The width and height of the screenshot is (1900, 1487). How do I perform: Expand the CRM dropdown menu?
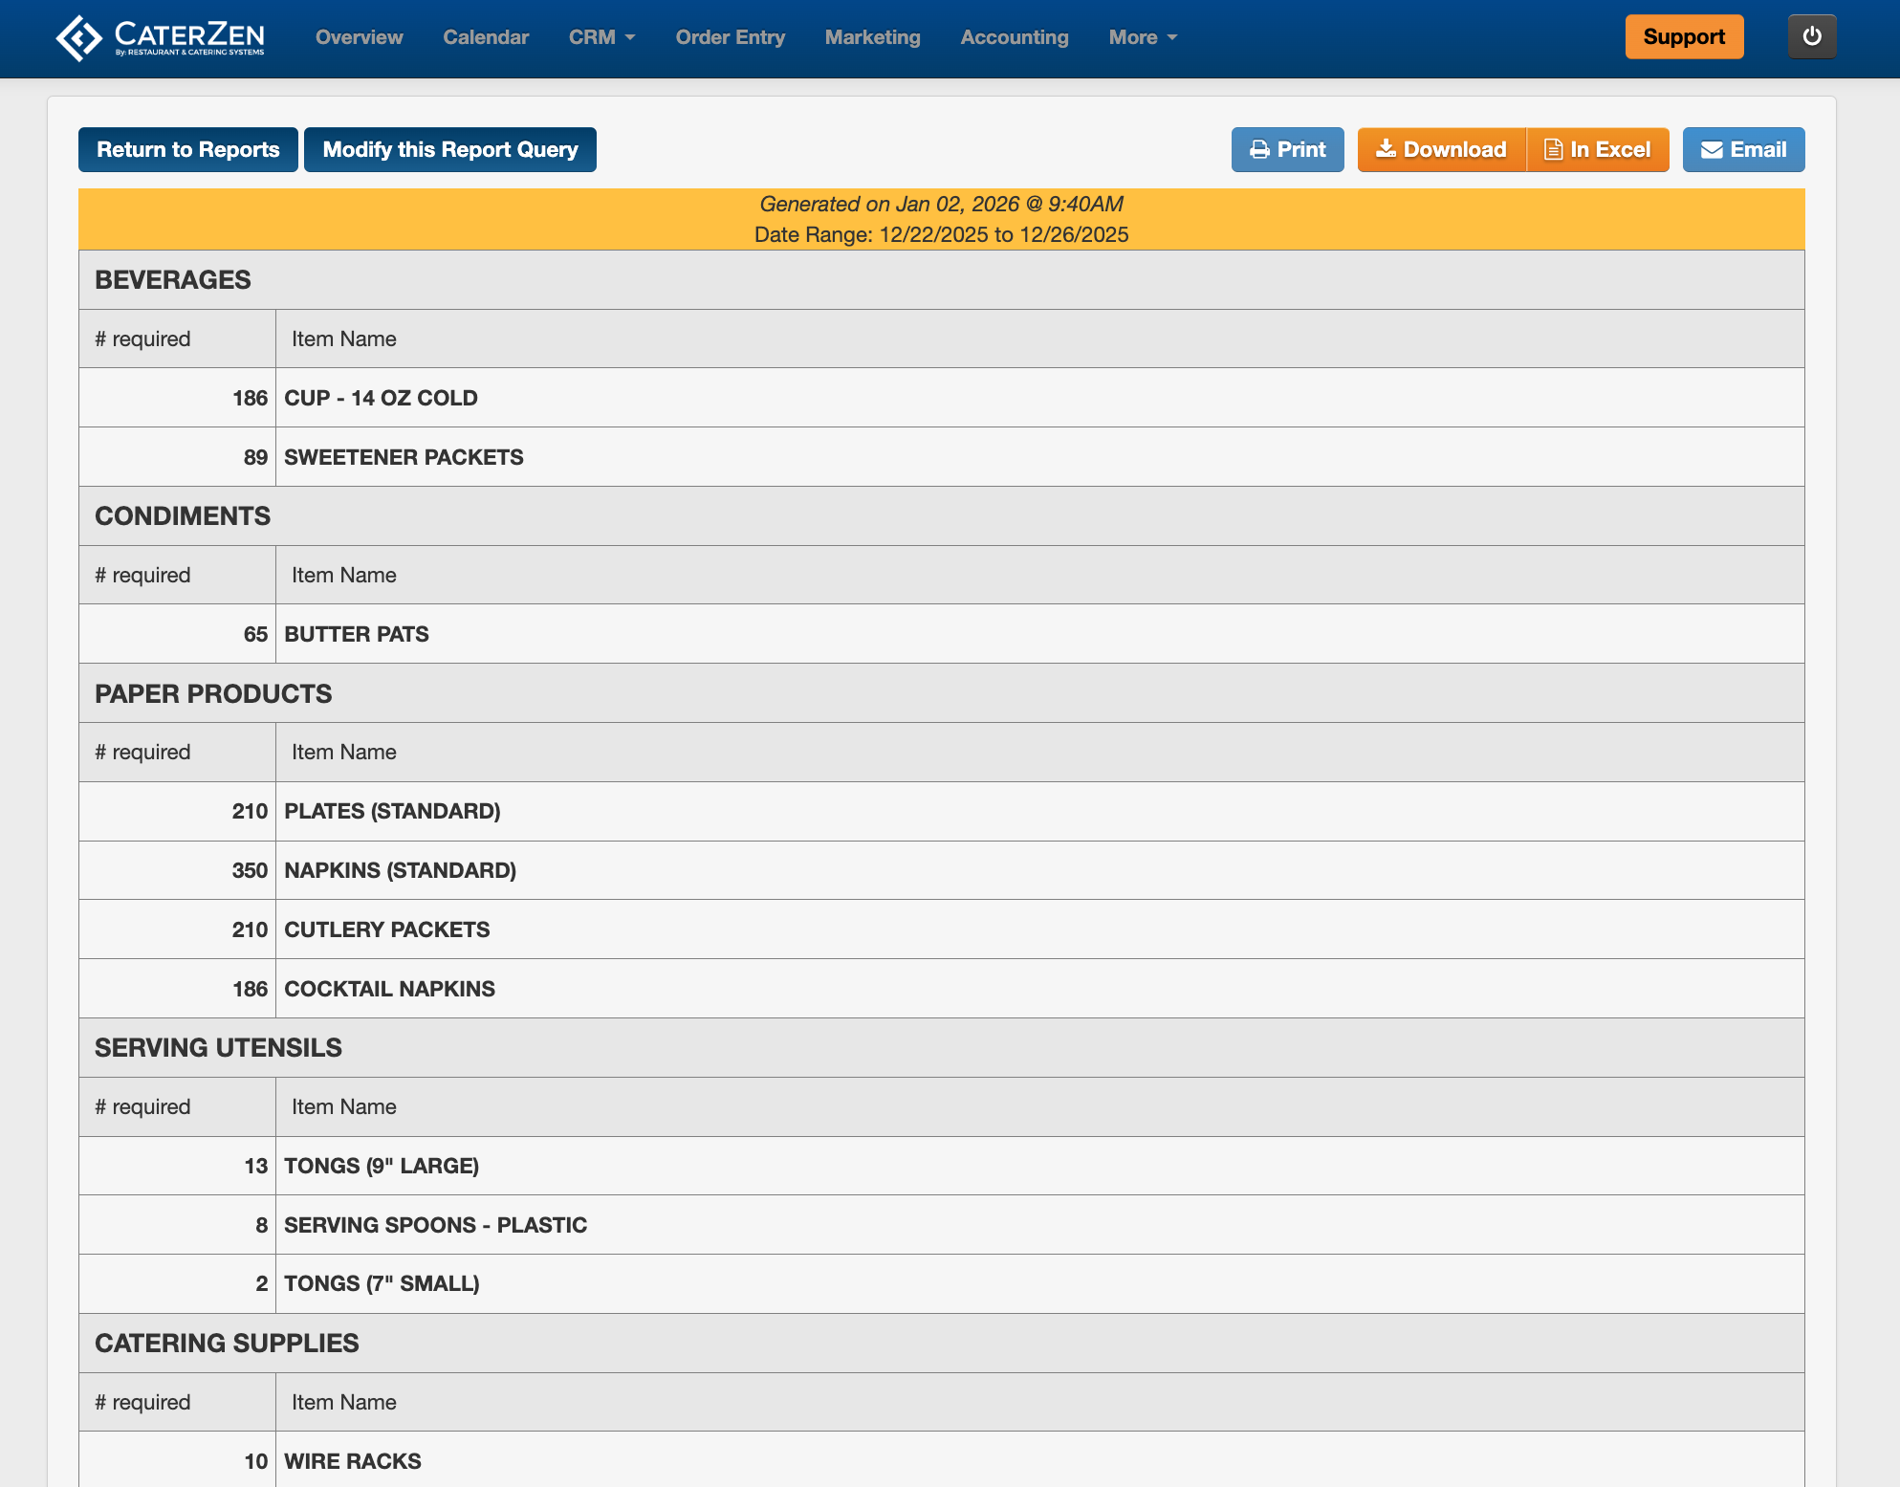(601, 37)
